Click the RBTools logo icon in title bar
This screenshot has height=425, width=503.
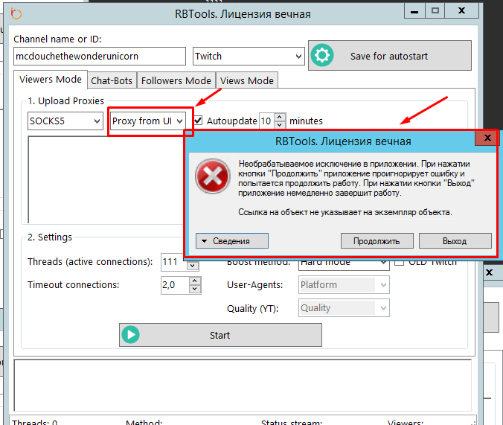tap(16, 13)
